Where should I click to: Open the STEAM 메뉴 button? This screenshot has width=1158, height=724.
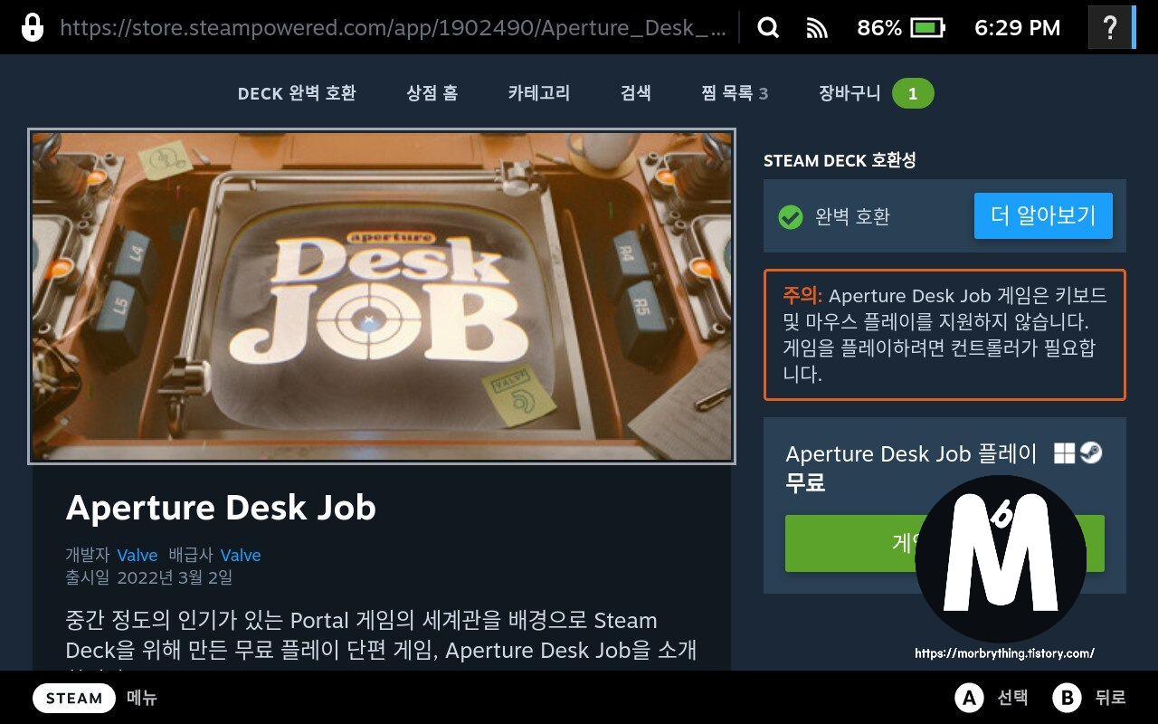pos(95,698)
